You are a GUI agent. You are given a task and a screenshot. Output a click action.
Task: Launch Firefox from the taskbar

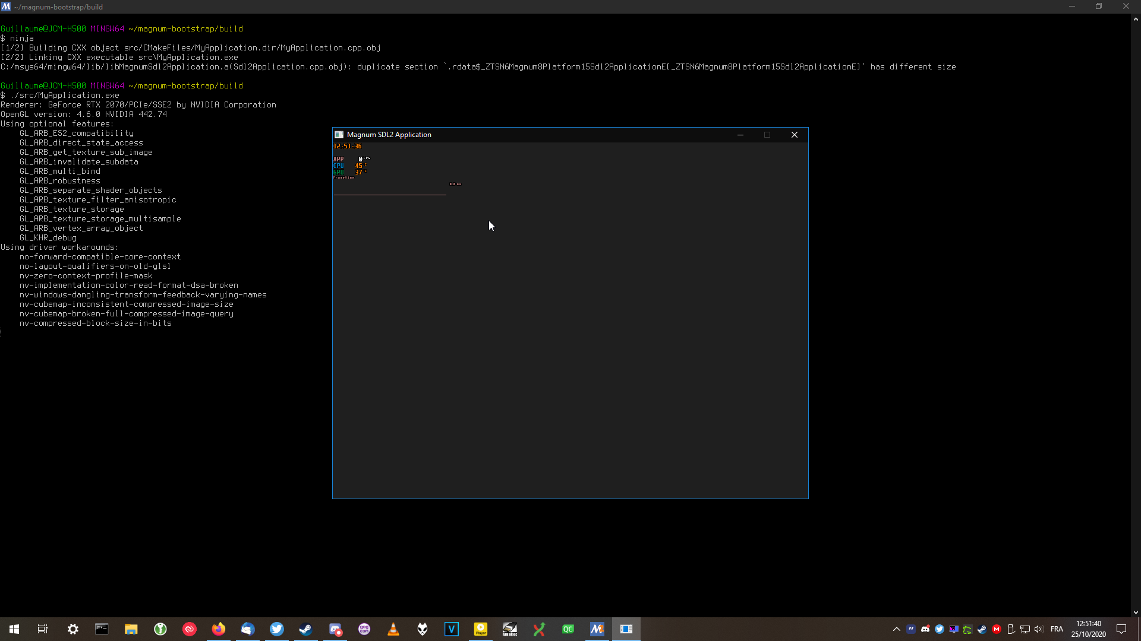pos(219,629)
